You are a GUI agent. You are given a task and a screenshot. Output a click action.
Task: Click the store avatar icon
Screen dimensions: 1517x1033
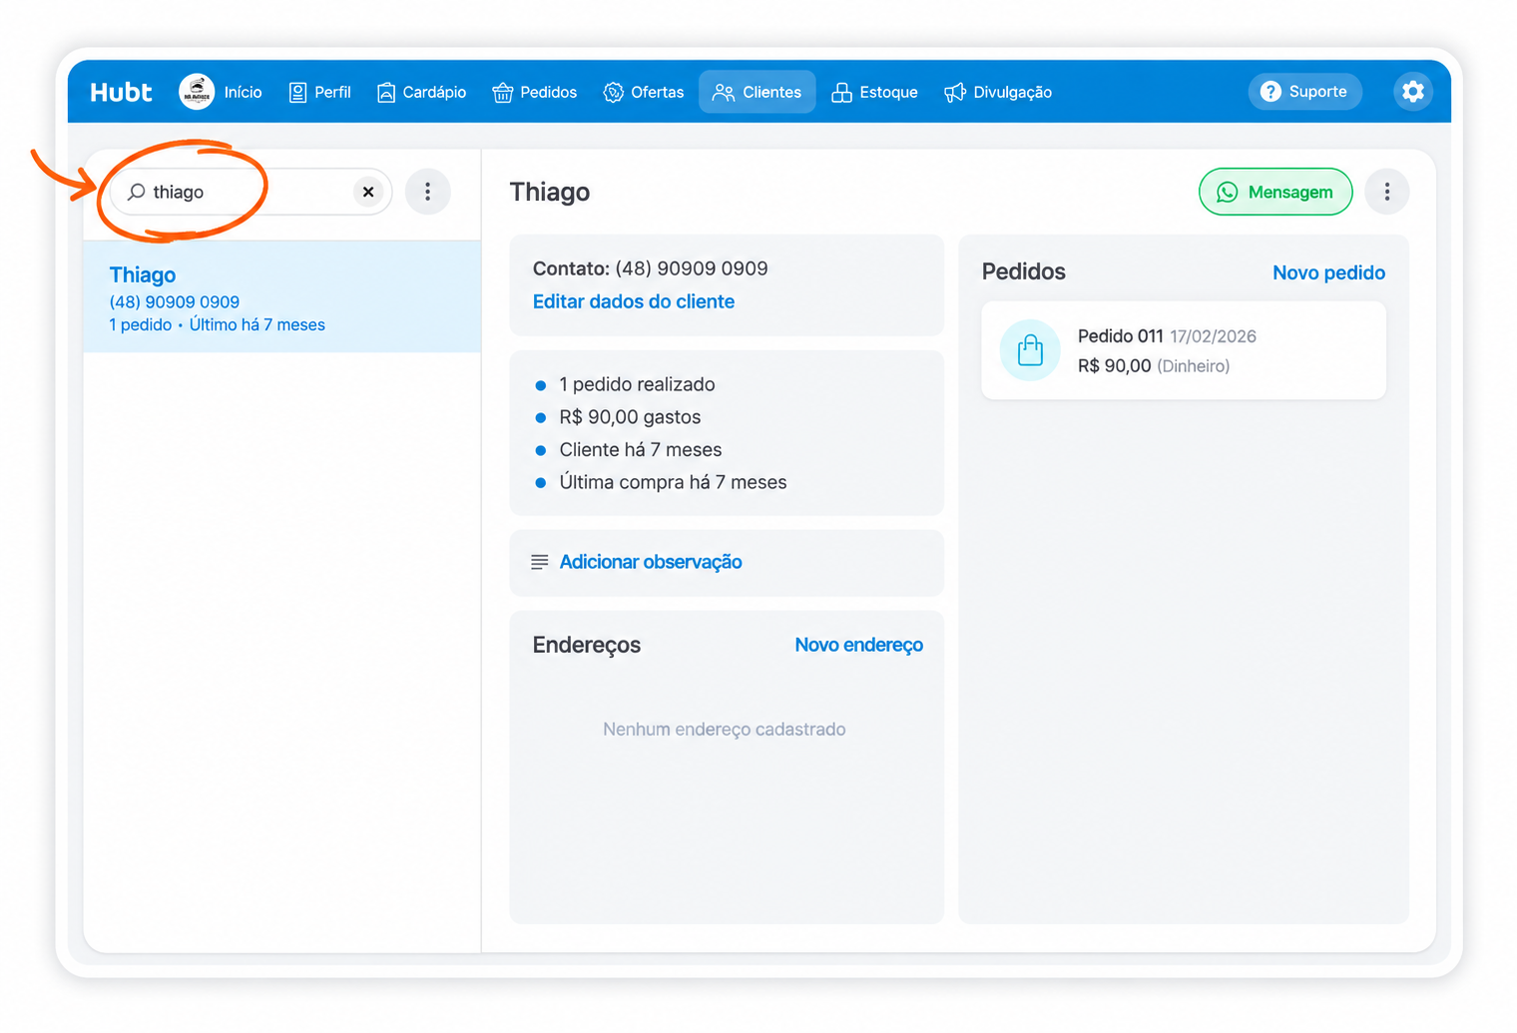click(x=197, y=92)
